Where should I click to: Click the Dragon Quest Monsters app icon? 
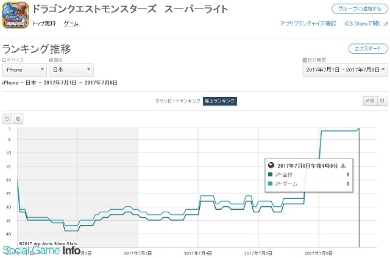pos(15,15)
